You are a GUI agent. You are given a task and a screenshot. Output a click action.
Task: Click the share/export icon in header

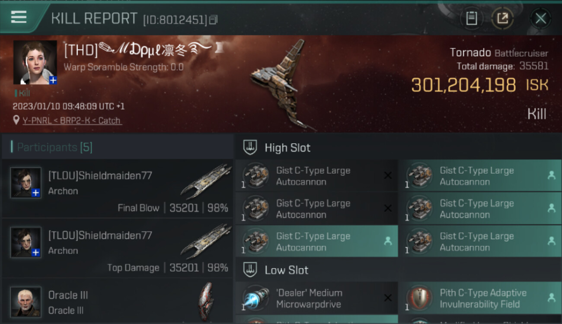click(502, 19)
